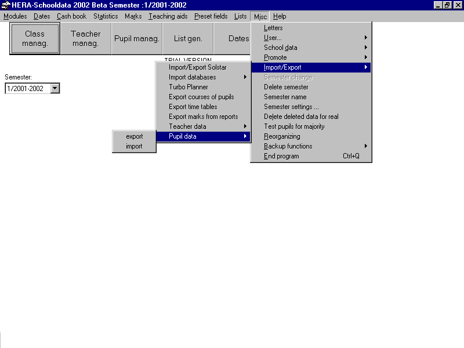The image size is (464, 348).
Task: Expand the Import databases submenu
Action: tap(204, 77)
